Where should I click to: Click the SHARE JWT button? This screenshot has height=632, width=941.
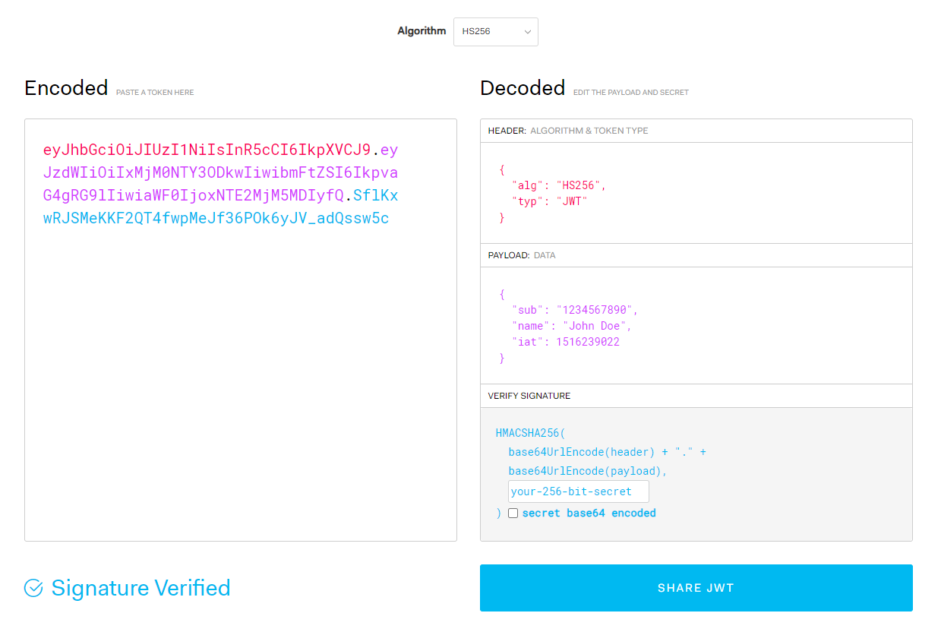[695, 587]
